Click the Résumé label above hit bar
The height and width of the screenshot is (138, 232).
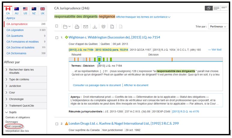(x=76, y=55)
